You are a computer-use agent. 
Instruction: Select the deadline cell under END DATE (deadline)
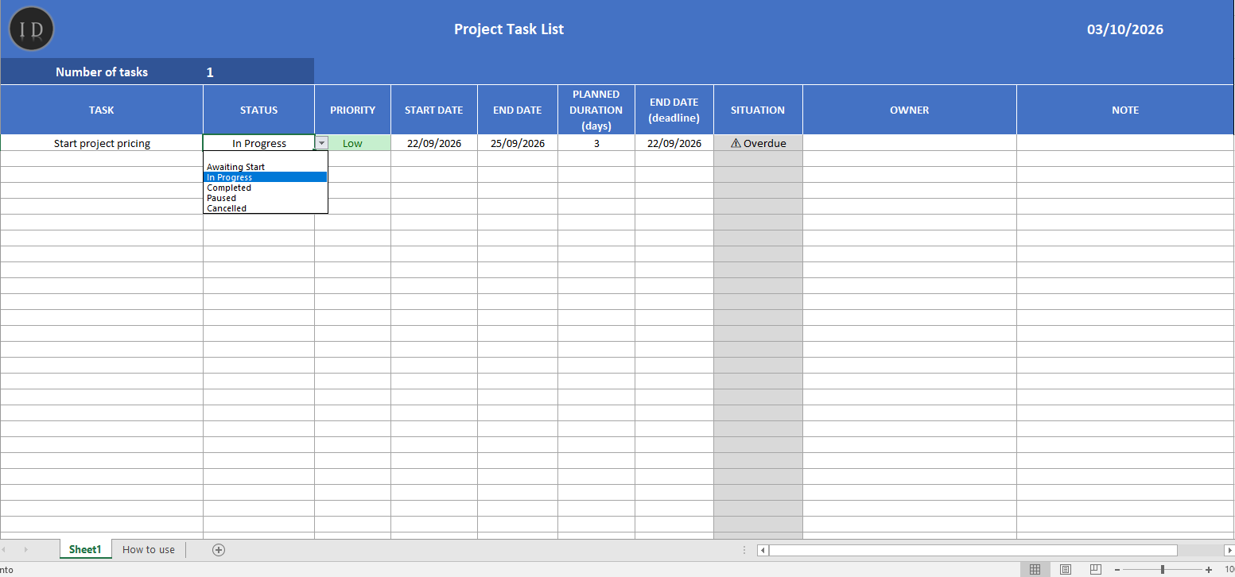674,143
